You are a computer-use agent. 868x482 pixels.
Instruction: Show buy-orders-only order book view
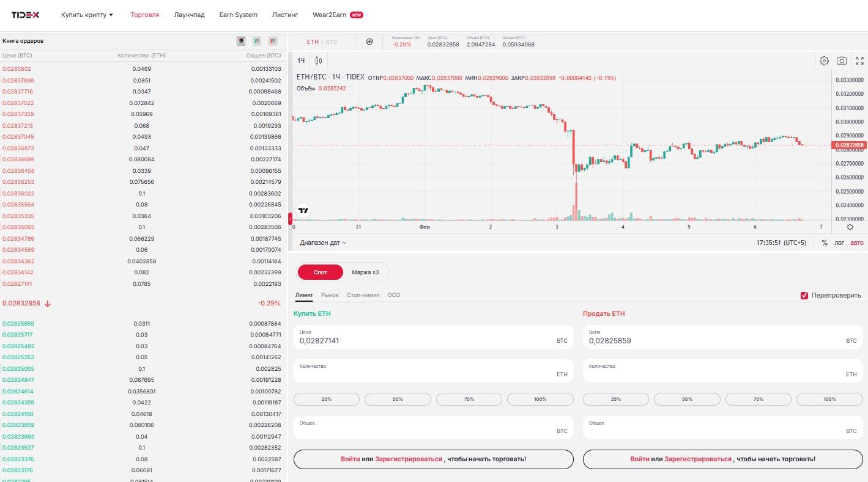[257, 41]
